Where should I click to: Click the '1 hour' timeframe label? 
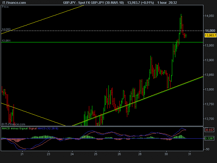(162, 3)
